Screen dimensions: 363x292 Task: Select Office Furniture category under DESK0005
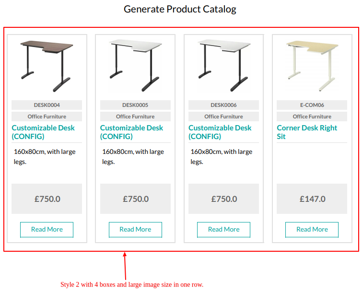coord(135,117)
